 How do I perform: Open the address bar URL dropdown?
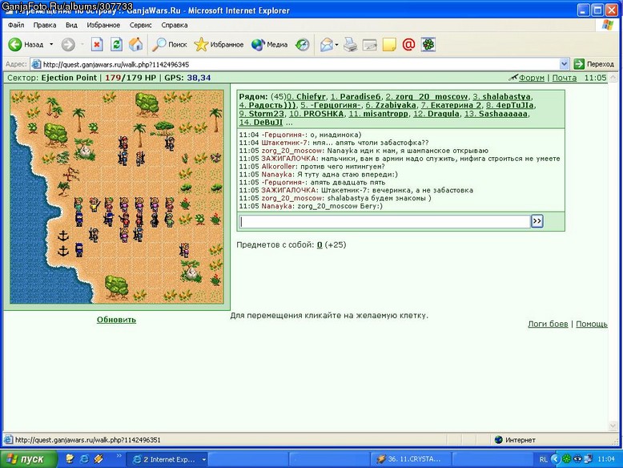pos(564,63)
